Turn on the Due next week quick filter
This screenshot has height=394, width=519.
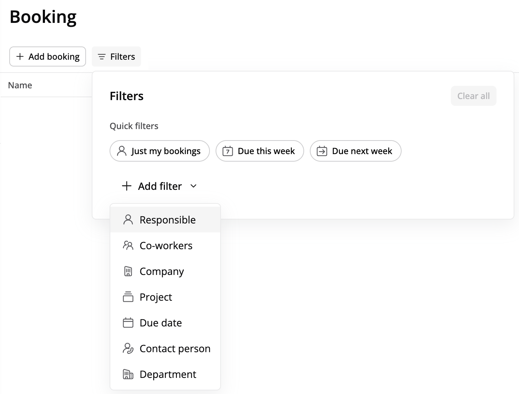[x=355, y=151]
